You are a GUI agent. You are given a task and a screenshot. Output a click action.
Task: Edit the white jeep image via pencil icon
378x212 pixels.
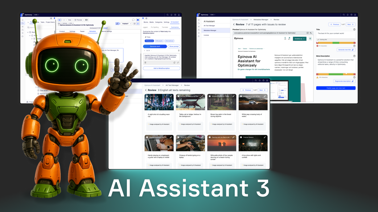click(265, 96)
